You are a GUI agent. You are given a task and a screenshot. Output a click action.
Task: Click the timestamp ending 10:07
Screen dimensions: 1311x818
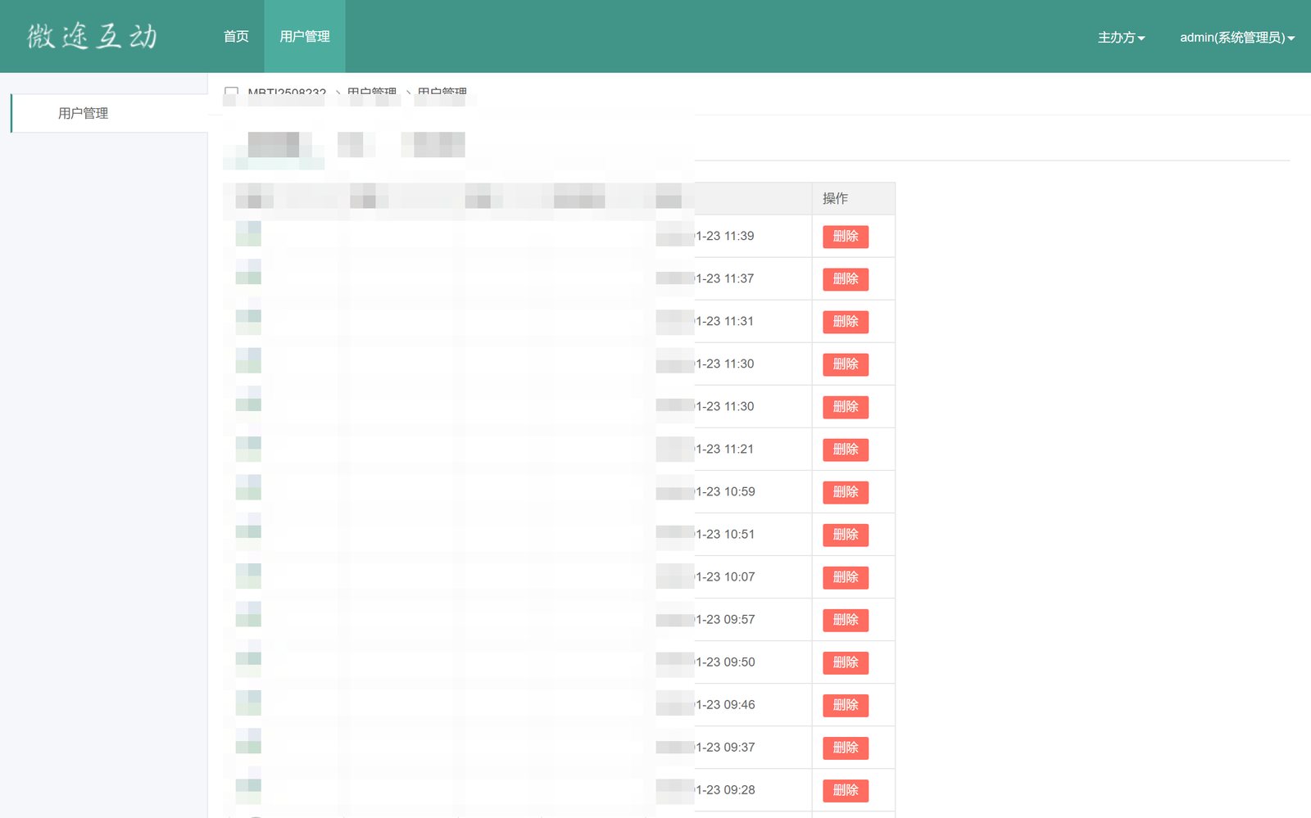click(x=725, y=576)
